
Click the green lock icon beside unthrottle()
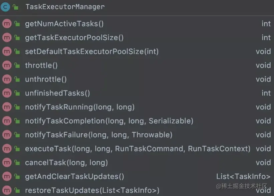click(x=17, y=79)
